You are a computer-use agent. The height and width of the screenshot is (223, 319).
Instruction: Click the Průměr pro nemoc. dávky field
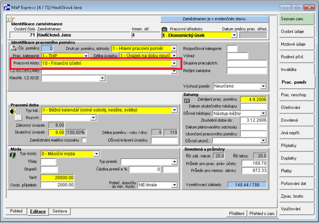point(254,170)
